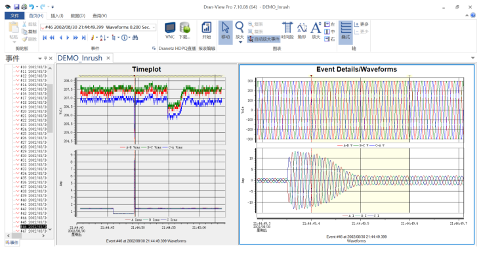Toggle the 自动放大事件 auto zoom option
This screenshot has width=481, height=253.
tap(264, 39)
